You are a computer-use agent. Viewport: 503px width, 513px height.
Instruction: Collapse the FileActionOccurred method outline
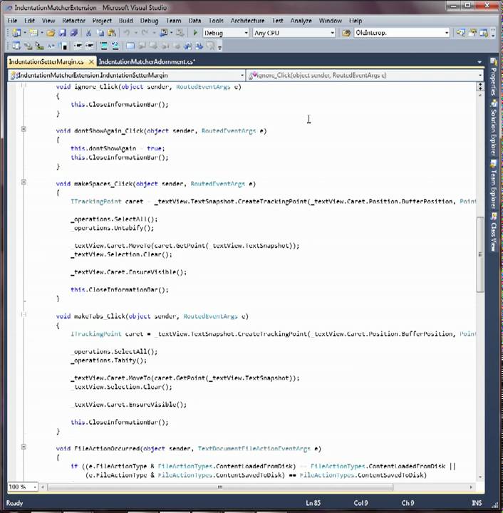tap(24, 447)
